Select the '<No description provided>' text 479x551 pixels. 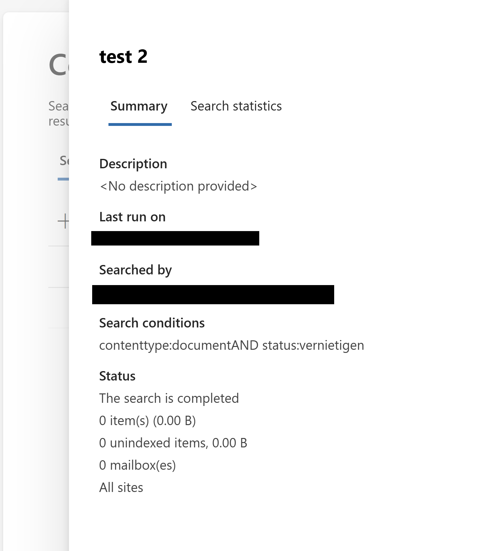click(178, 186)
